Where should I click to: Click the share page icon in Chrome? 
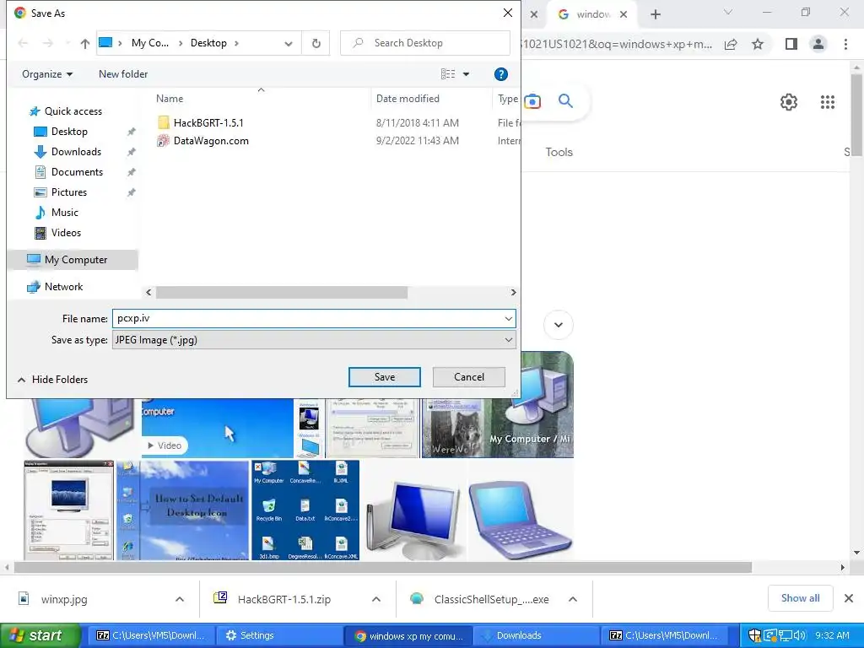(731, 44)
